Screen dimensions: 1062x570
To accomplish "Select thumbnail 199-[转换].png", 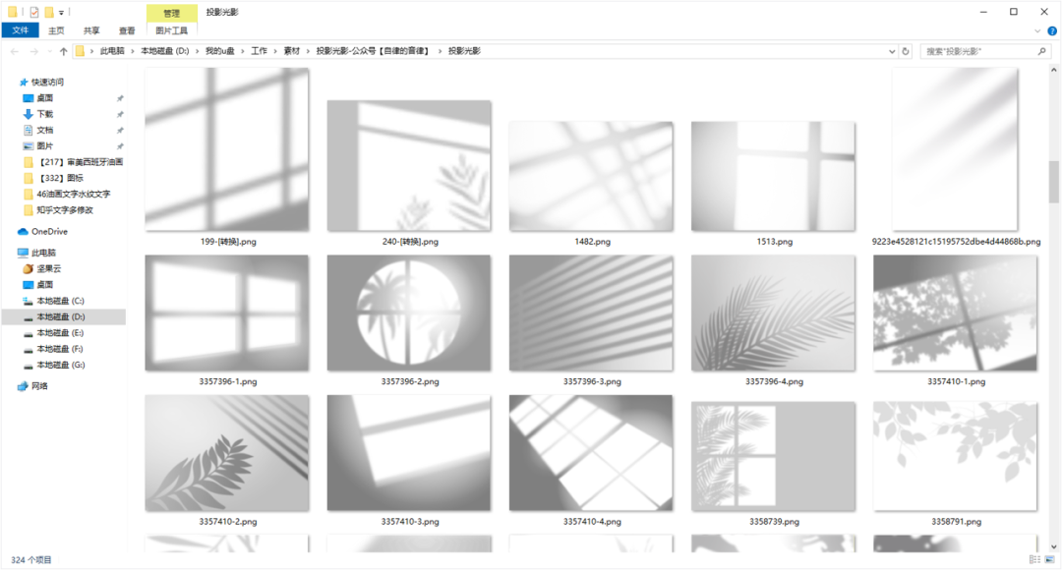I will point(227,149).
